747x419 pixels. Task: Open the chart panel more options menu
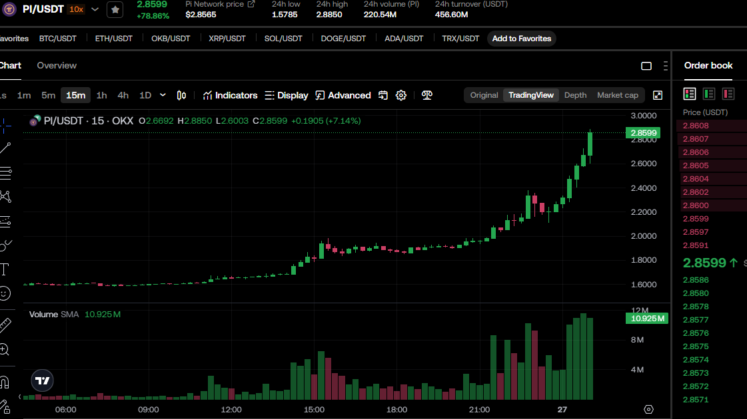665,66
